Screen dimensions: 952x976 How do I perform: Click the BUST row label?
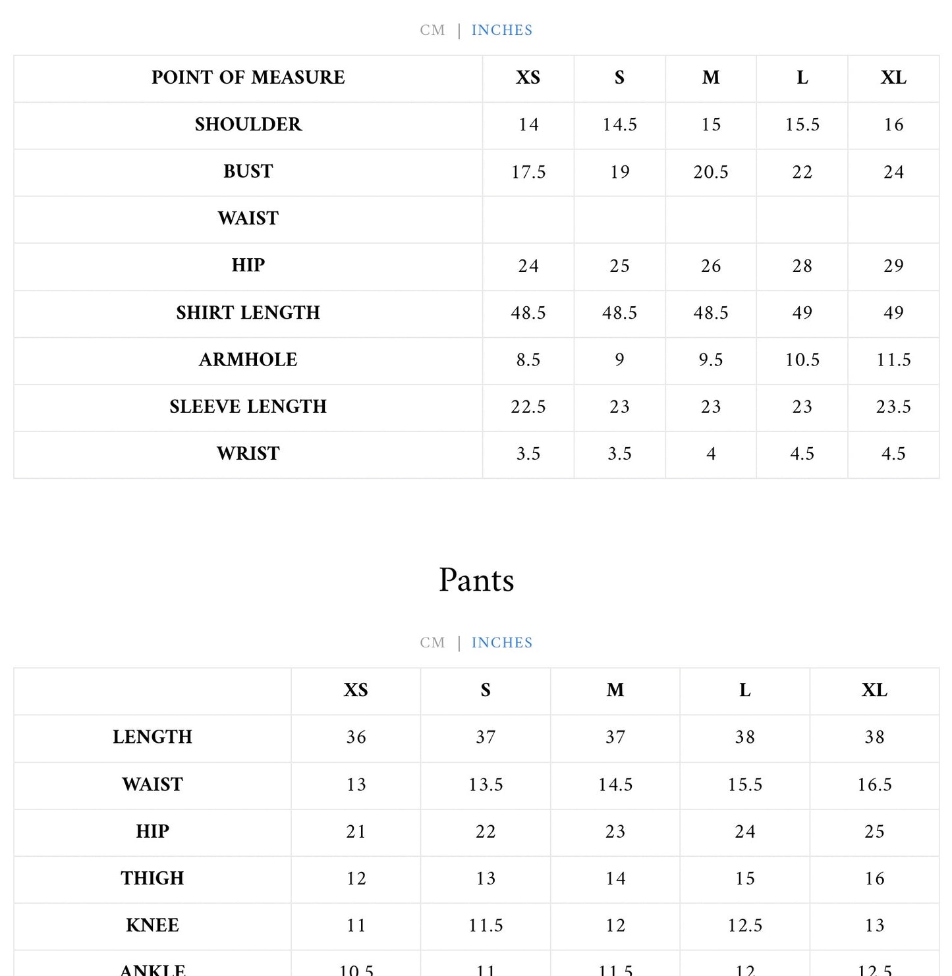pos(248,171)
